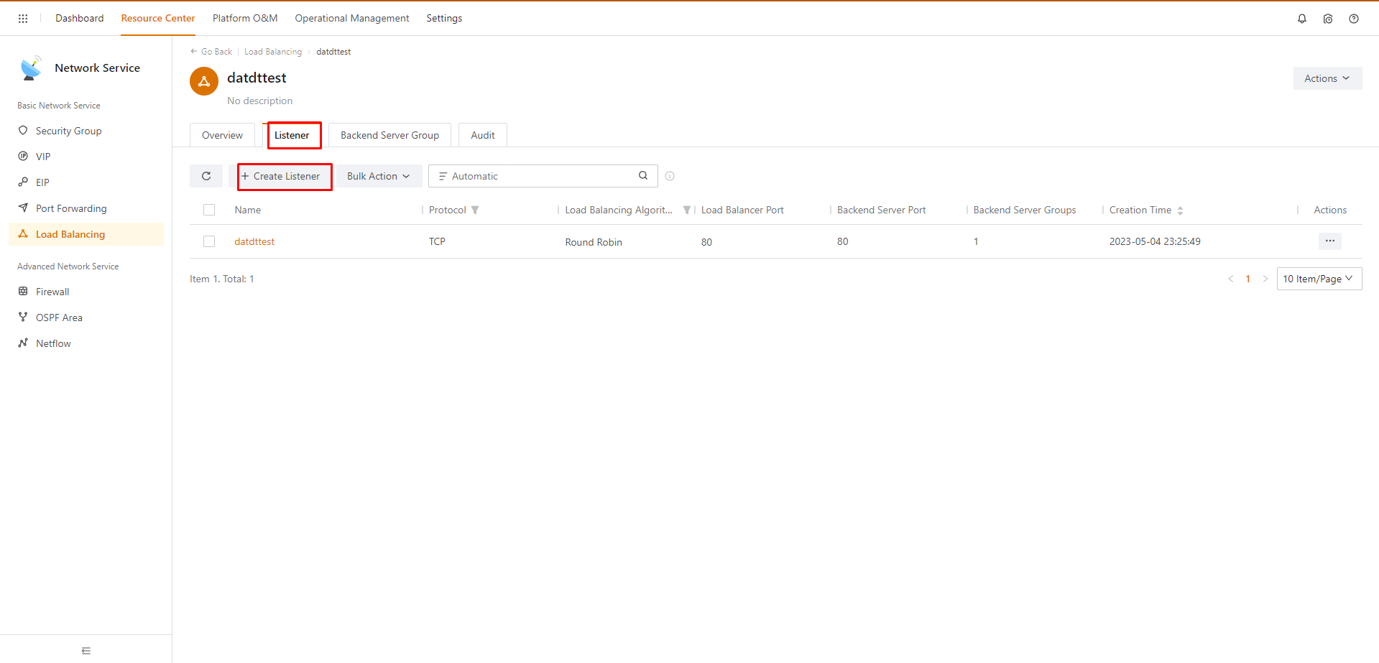Sort by Creation Time column
1379x663 pixels.
(1180, 210)
